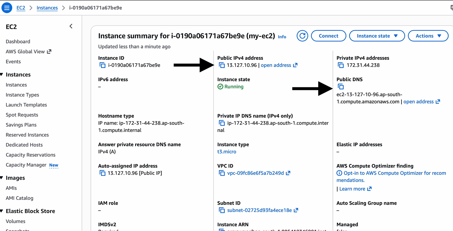Click external link icon beside Public IPv4 open address
Screen dimensions: 453x231
(x=295, y=65)
